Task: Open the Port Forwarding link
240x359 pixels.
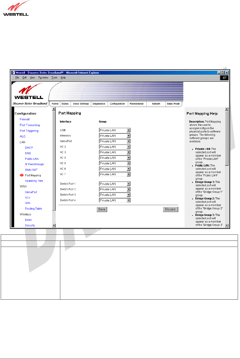Action: (30, 125)
